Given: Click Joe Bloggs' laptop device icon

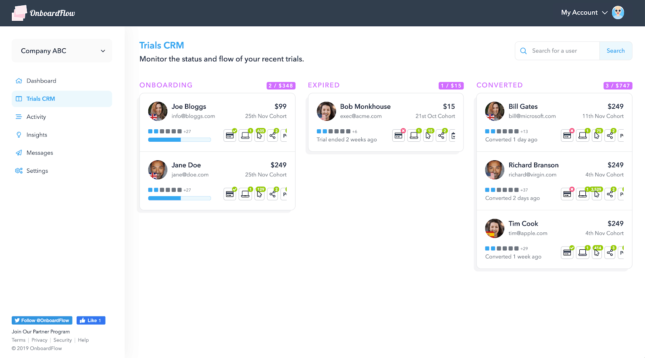Looking at the screenshot, I should pos(245,135).
